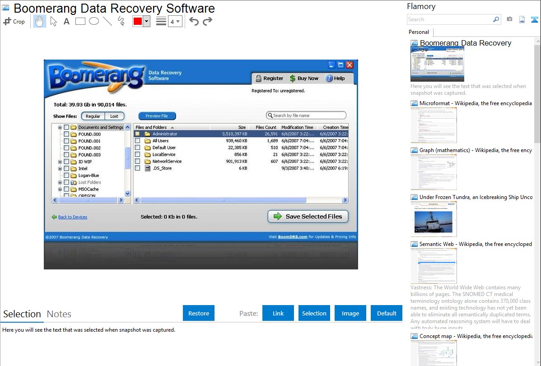The width and height of the screenshot is (541, 366).
Task: Open Boomerang Data Recovery snapshot thumbnail
Action: tap(437, 64)
